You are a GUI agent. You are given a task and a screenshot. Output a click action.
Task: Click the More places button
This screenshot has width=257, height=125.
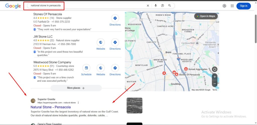point(76,88)
